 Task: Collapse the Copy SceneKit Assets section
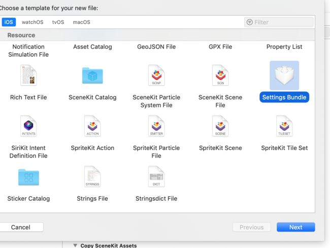pos(75,245)
